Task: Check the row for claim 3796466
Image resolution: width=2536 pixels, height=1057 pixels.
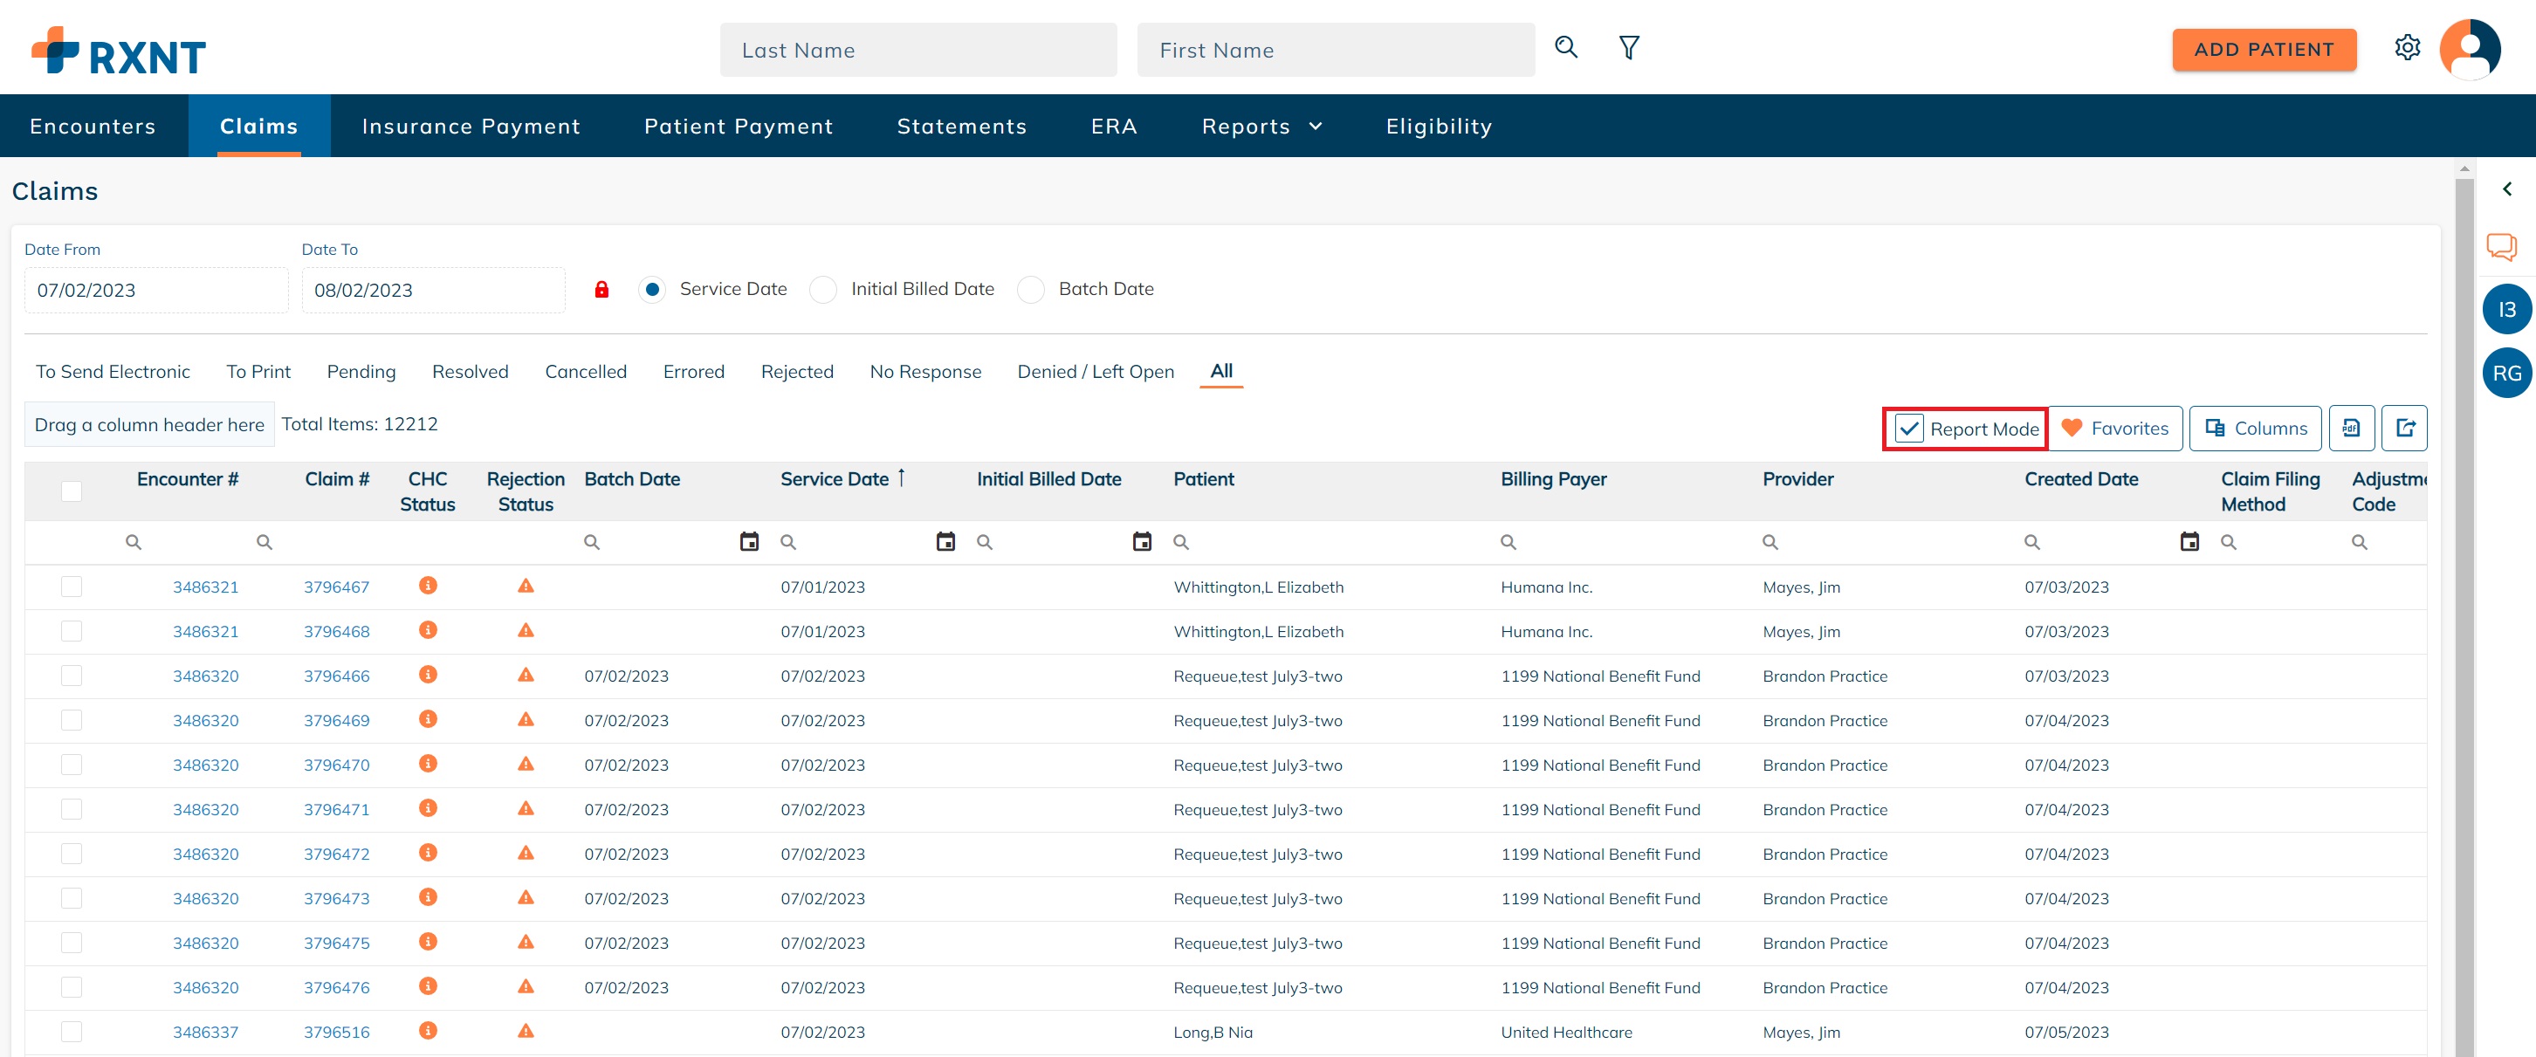Action: (x=71, y=676)
